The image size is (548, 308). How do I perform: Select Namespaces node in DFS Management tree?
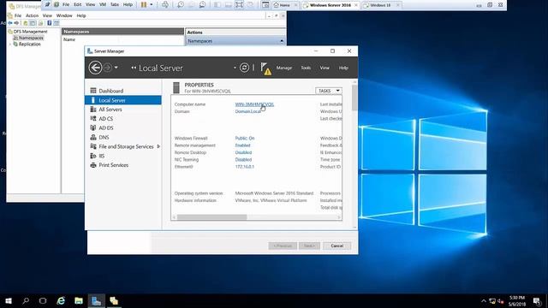click(31, 38)
